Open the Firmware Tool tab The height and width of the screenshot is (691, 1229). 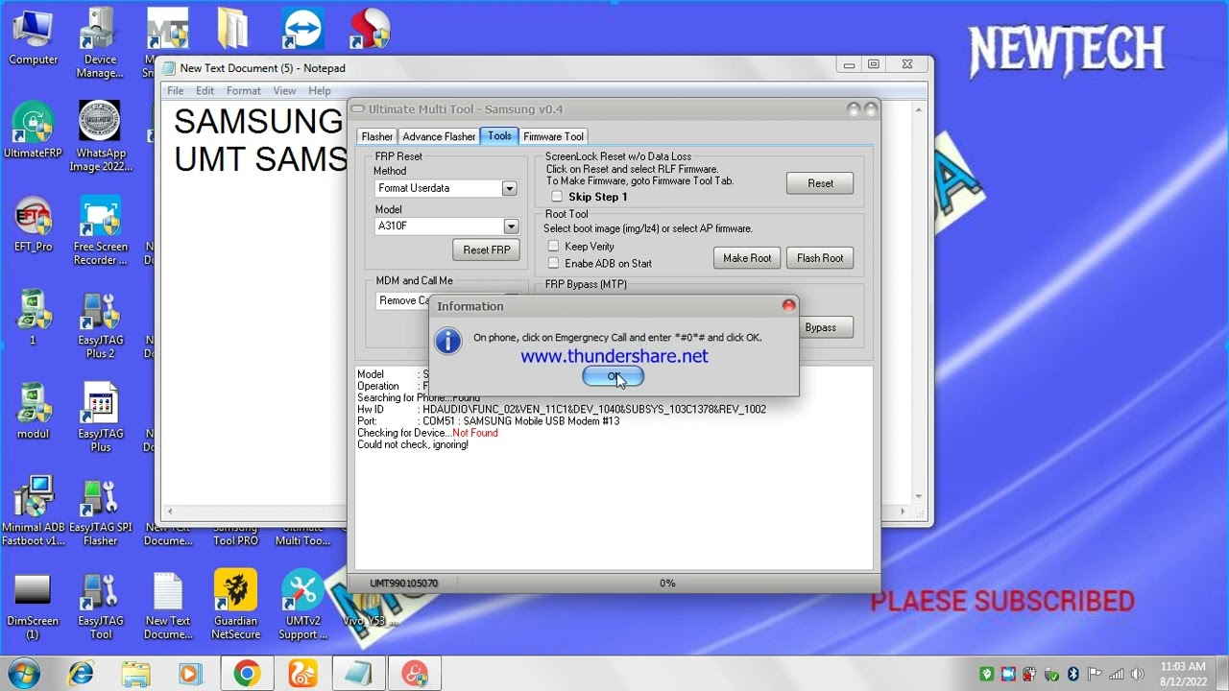point(553,136)
